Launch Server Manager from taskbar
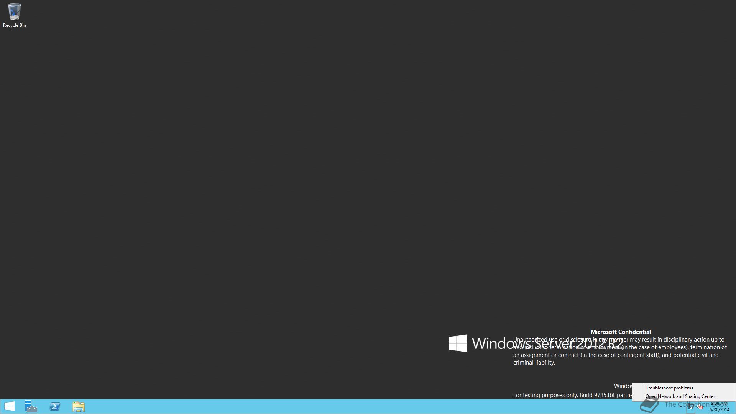 31,406
